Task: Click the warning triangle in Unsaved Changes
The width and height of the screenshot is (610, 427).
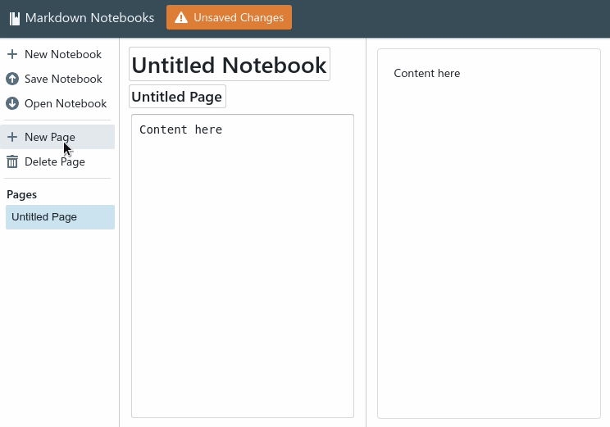Action: (x=181, y=17)
